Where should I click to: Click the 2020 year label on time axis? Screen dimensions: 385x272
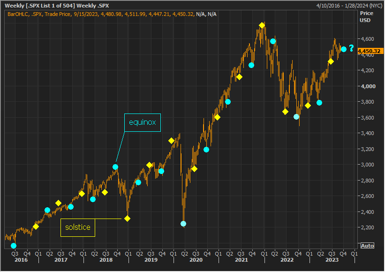(196, 260)
